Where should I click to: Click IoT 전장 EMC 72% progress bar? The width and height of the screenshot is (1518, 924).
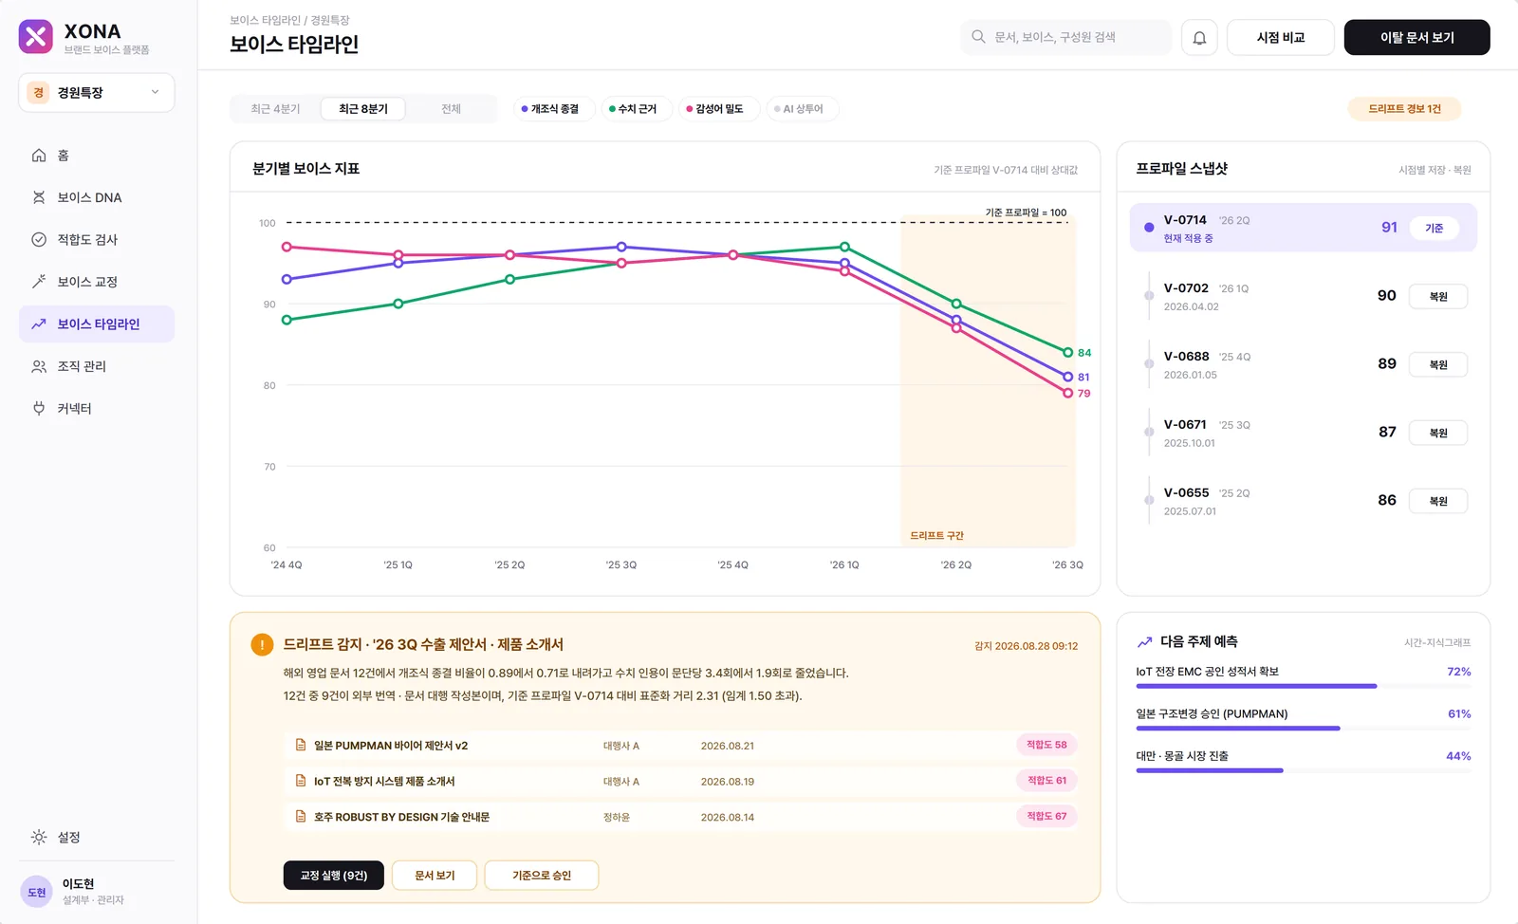1304,686
